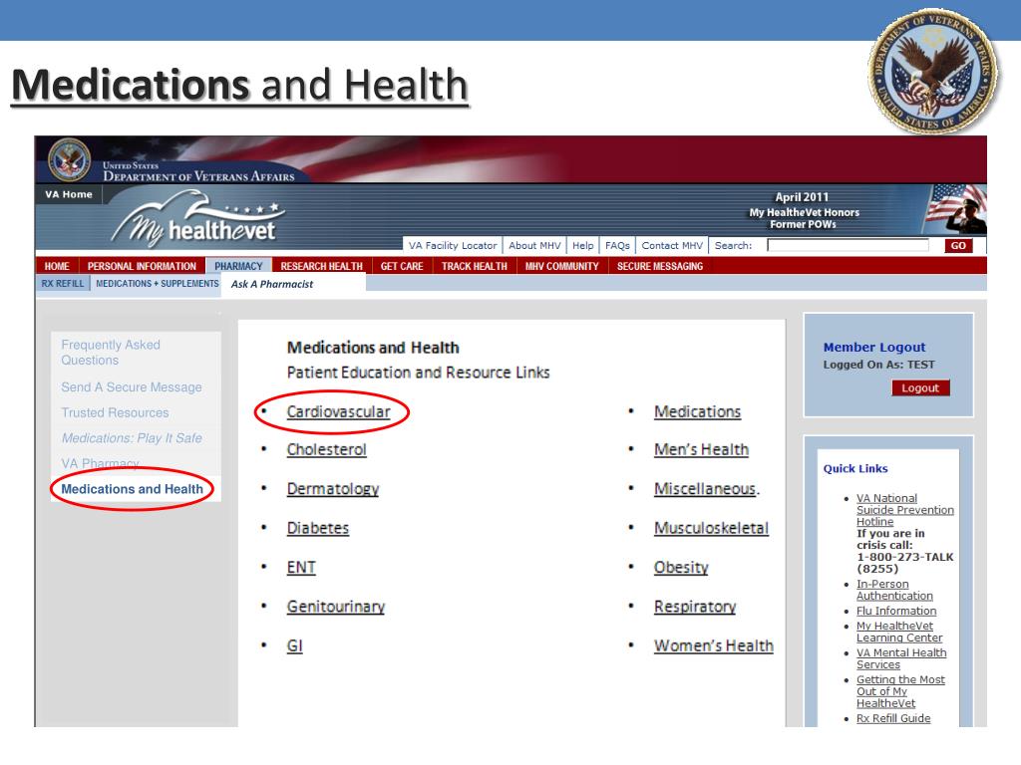Open the Diabetes resource link

tap(318, 528)
